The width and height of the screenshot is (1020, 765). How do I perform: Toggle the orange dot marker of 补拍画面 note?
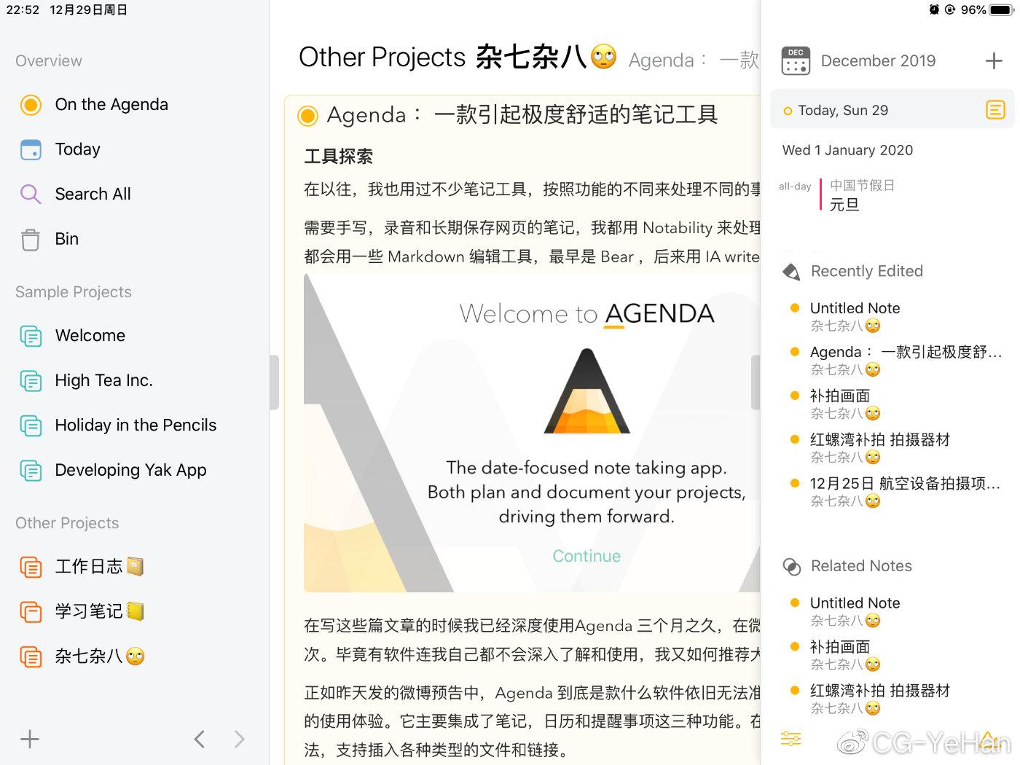click(x=794, y=396)
